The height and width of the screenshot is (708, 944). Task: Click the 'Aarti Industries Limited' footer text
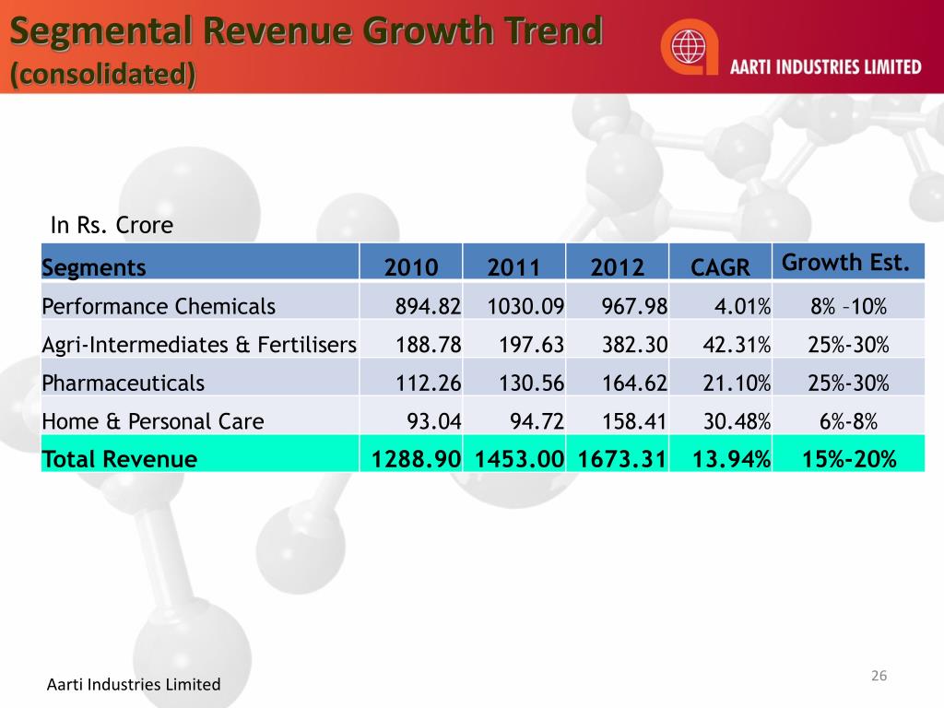134,685
